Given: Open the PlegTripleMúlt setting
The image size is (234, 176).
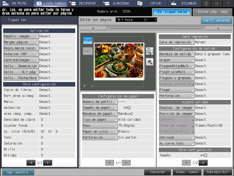Looking at the screenshot, I should [x=177, y=72].
